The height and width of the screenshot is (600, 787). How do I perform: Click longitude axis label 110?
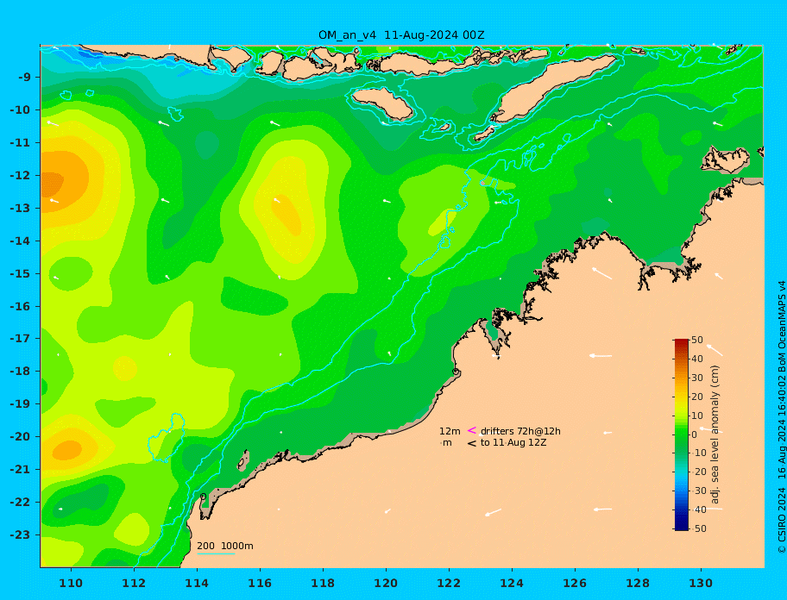71,584
